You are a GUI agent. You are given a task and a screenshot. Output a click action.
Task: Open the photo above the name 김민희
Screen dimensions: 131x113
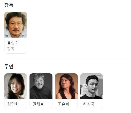(x=16, y=86)
